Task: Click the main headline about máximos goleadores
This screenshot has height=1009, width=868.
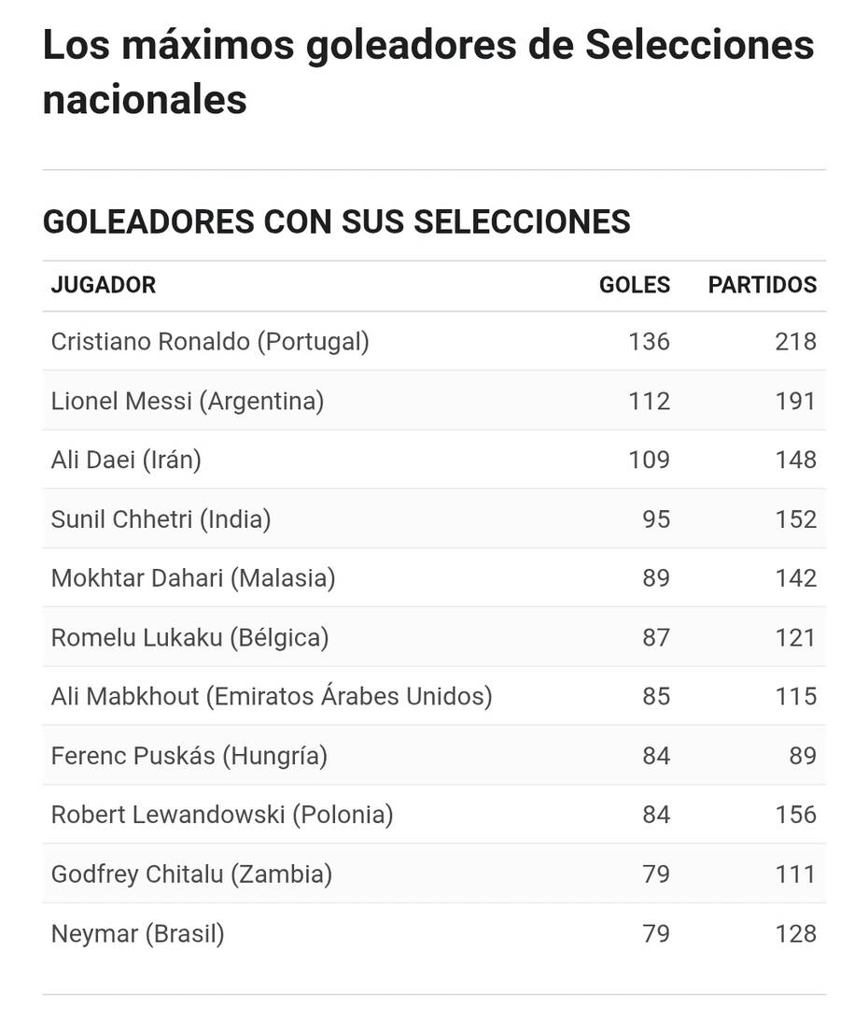Action: tap(428, 71)
